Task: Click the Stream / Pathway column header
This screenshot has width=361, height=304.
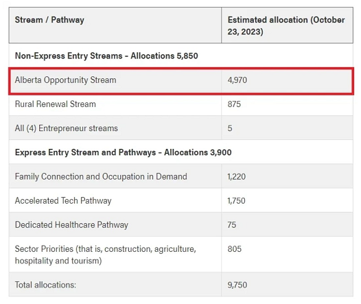Action: (x=49, y=20)
